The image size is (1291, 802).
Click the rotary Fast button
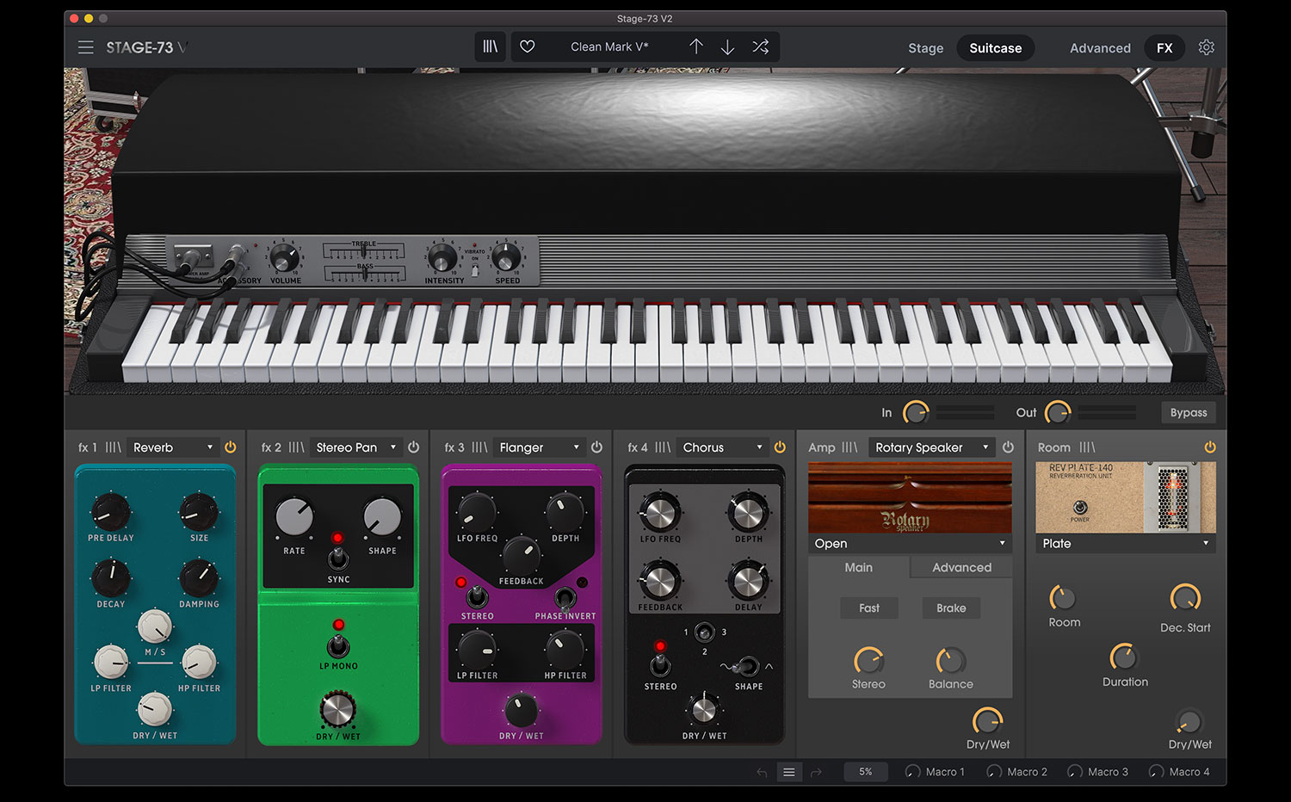coord(869,608)
